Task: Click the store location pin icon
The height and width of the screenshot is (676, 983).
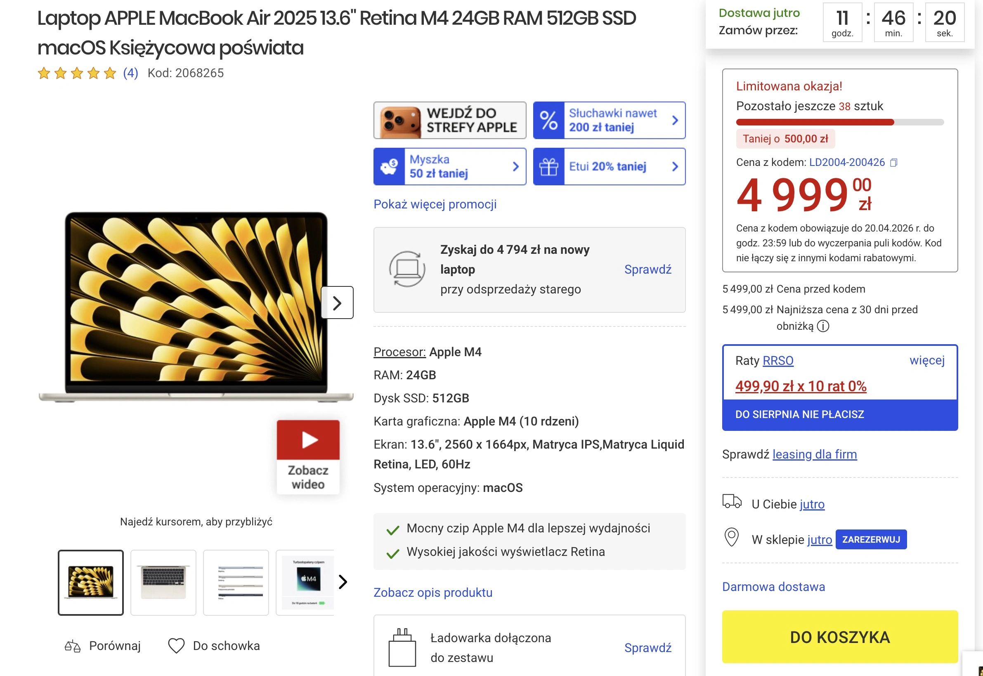Action: click(x=730, y=538)
